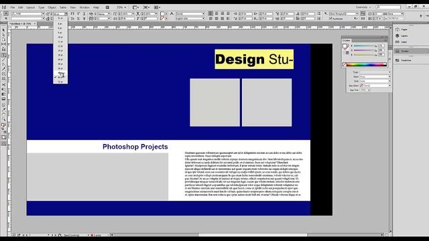This screenshot has height=241, width=429.
Task: Choose 36 pt from the font size list
Action: (60, 68)
